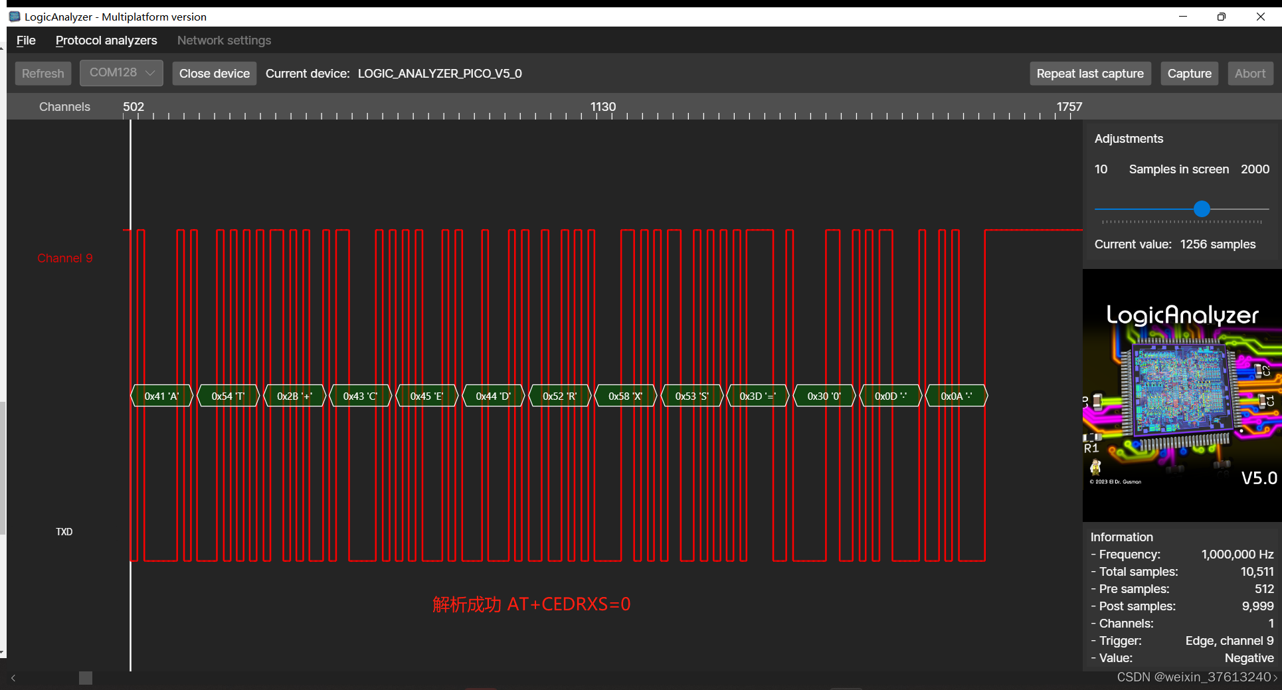Viewport: 1282px width, 690px height.
Task: Select the decoded byte 0x52 'R'
Action: [560, 396]
